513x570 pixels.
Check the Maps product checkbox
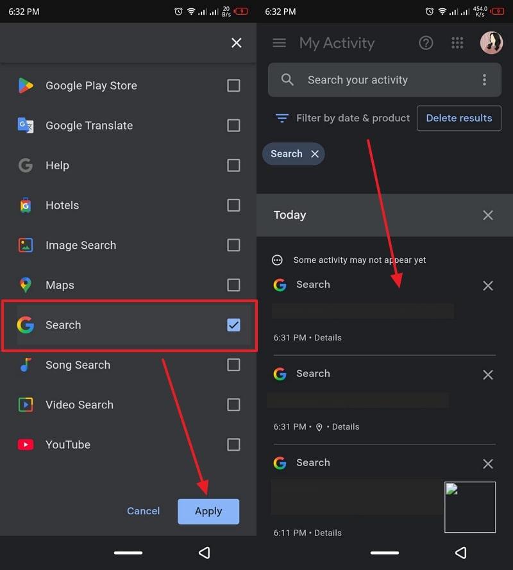233,285
